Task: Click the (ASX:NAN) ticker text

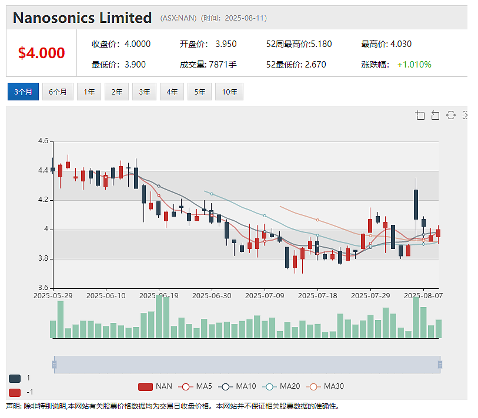Action: pos(179,18)
